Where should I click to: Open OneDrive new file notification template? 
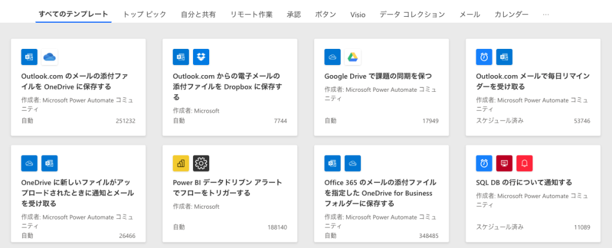pos(77,193)
